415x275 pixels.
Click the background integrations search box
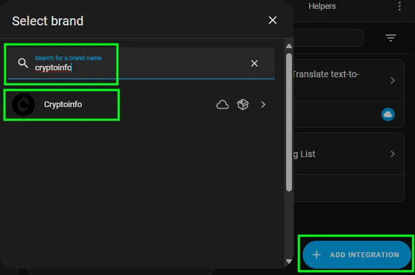[x=328, y=38]
